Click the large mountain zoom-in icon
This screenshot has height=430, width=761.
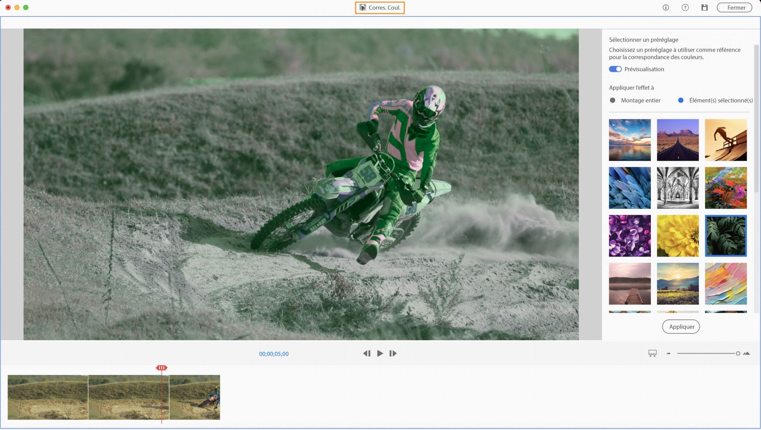pos(746,353)
